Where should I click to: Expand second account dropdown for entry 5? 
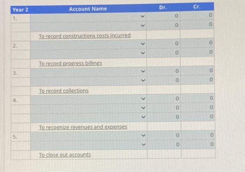(x=89, y=145)
